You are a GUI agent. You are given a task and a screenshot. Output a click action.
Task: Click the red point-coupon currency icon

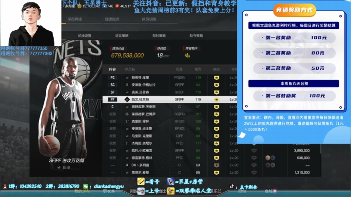pyautogui.click(x=117, y=6)
